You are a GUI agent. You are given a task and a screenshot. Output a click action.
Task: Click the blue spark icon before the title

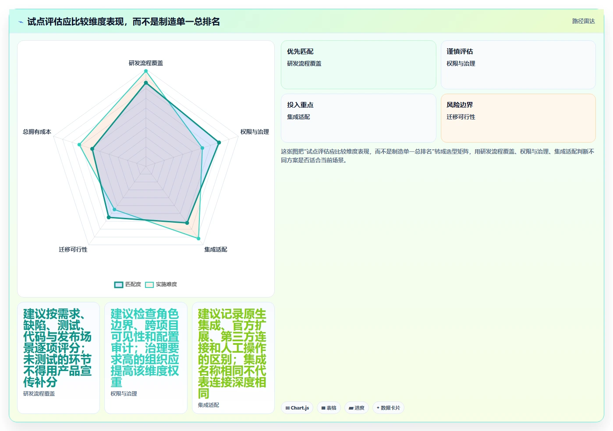click(21, 22)
